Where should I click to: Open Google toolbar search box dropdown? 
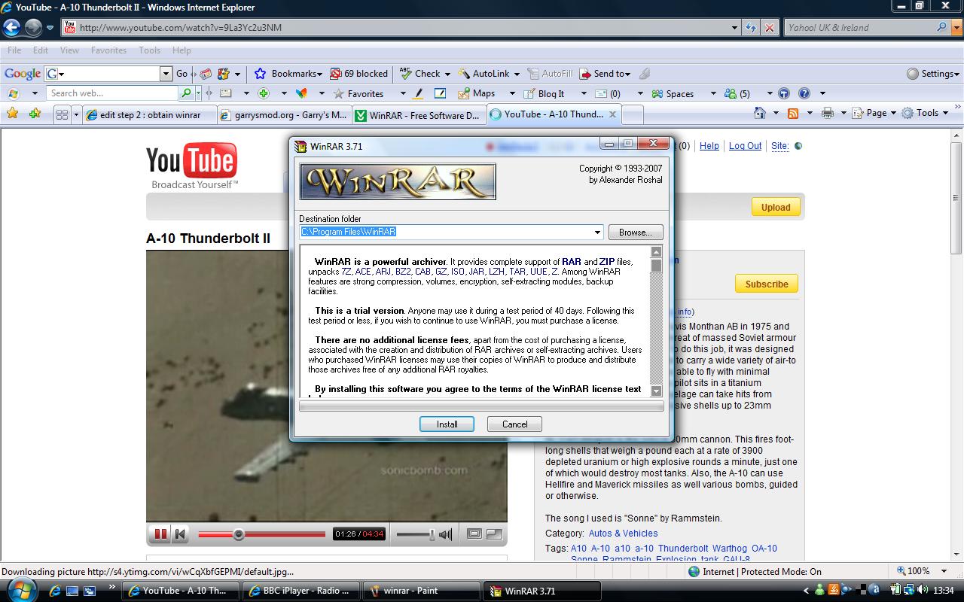166,74
